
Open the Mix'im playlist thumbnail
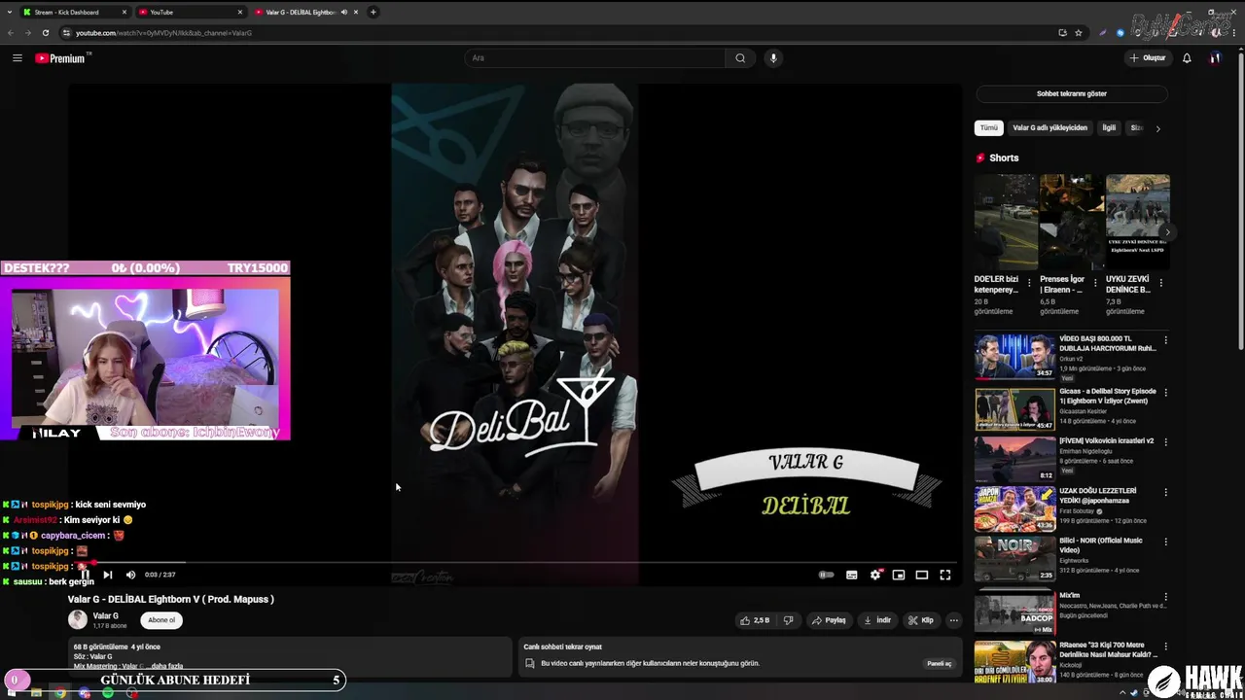pos(1014,612)
